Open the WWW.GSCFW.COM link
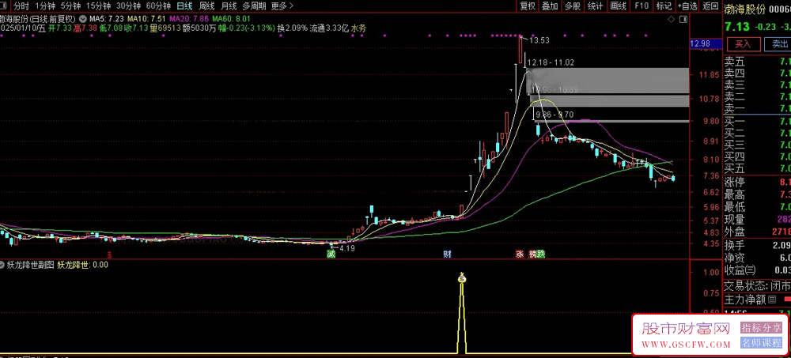Viewport: 791px width, 358px height. [x=686, y=345]
